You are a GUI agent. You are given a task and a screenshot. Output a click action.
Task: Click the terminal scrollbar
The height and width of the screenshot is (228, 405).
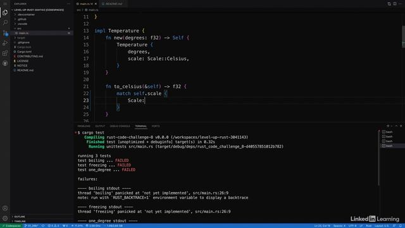(x=379, y=158)
